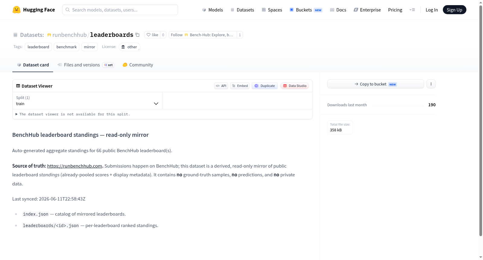
Task: Click the follower count 1
Action: (240, 35)
